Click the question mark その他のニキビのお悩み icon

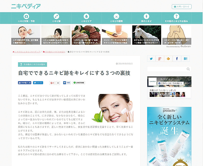pos(176,16)
